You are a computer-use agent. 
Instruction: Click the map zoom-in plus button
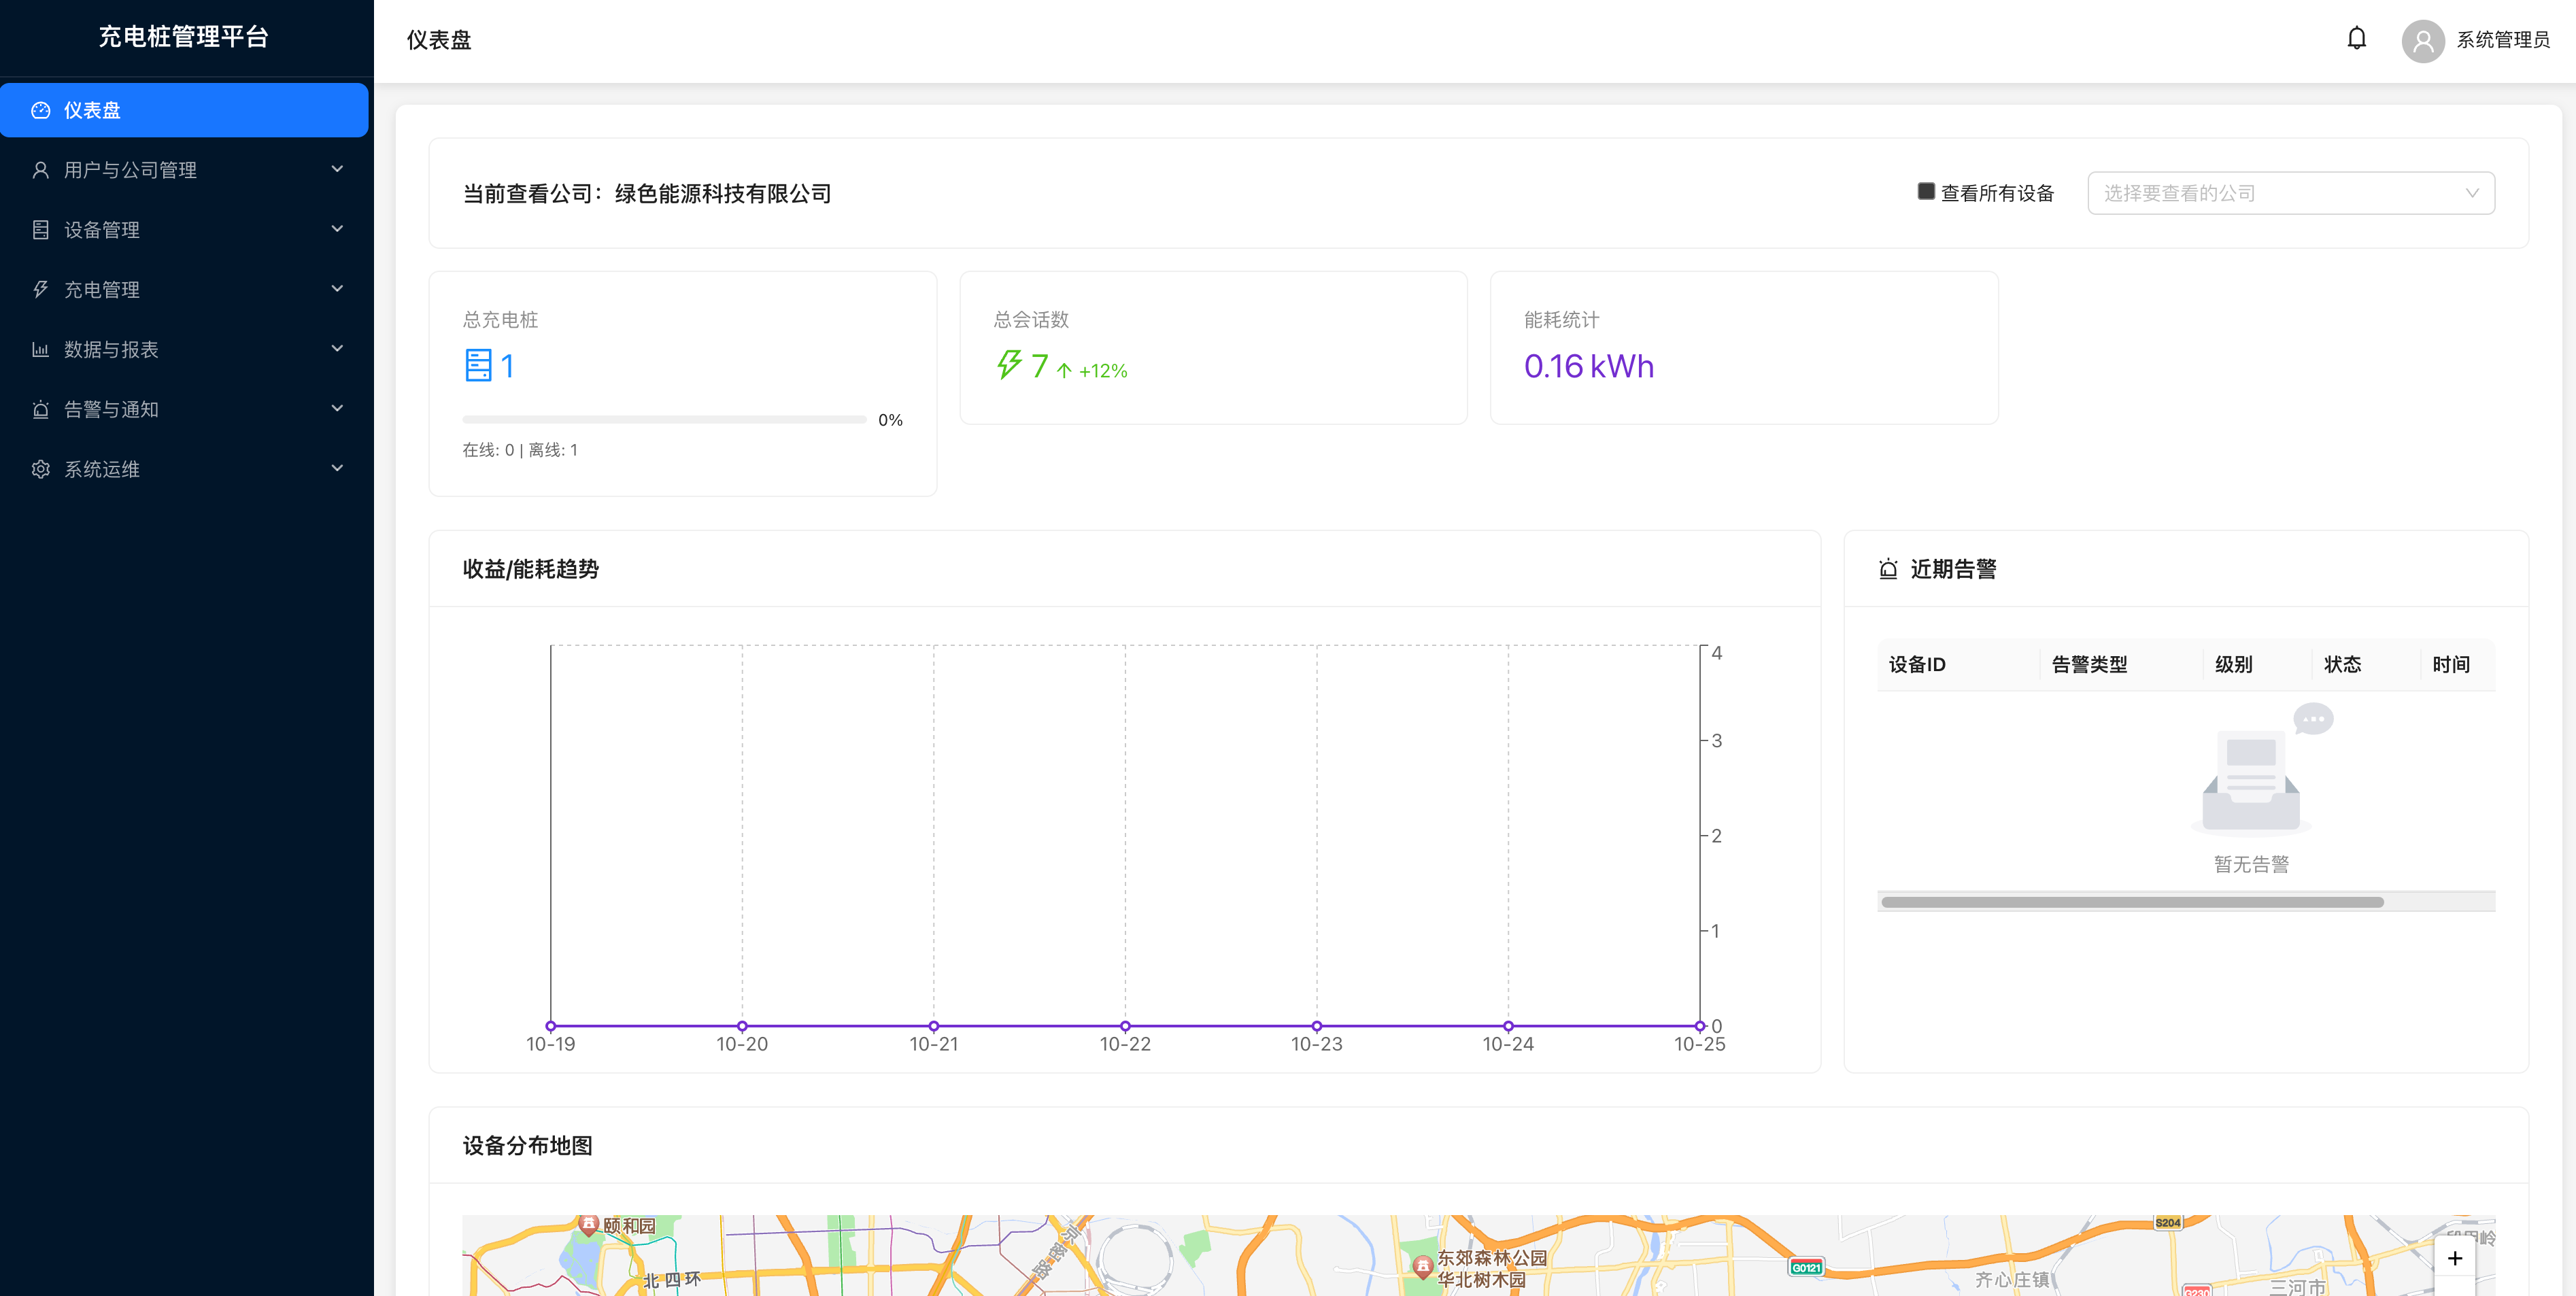click(2454, 1259)
